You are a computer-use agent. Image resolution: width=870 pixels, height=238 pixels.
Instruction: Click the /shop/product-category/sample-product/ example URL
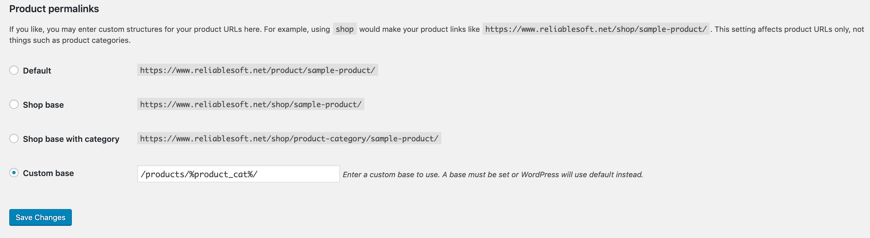point(289,138)
